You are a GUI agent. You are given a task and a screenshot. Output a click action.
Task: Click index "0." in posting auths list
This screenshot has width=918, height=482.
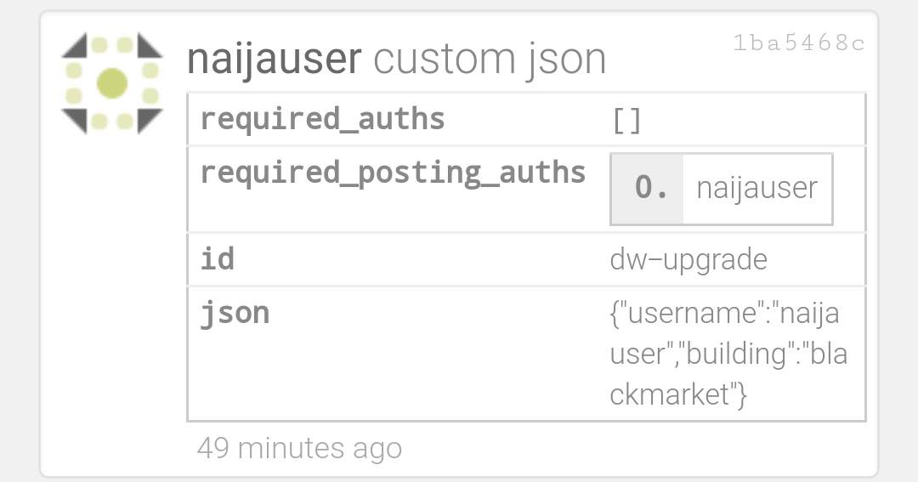click(x=650, y=188)
